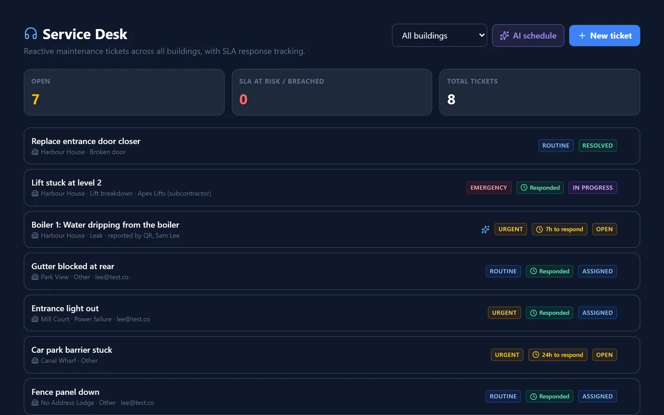Click clock icon in 24h to respond badge
The height and width of the screenshot is (415, 664).
[536, 355]
